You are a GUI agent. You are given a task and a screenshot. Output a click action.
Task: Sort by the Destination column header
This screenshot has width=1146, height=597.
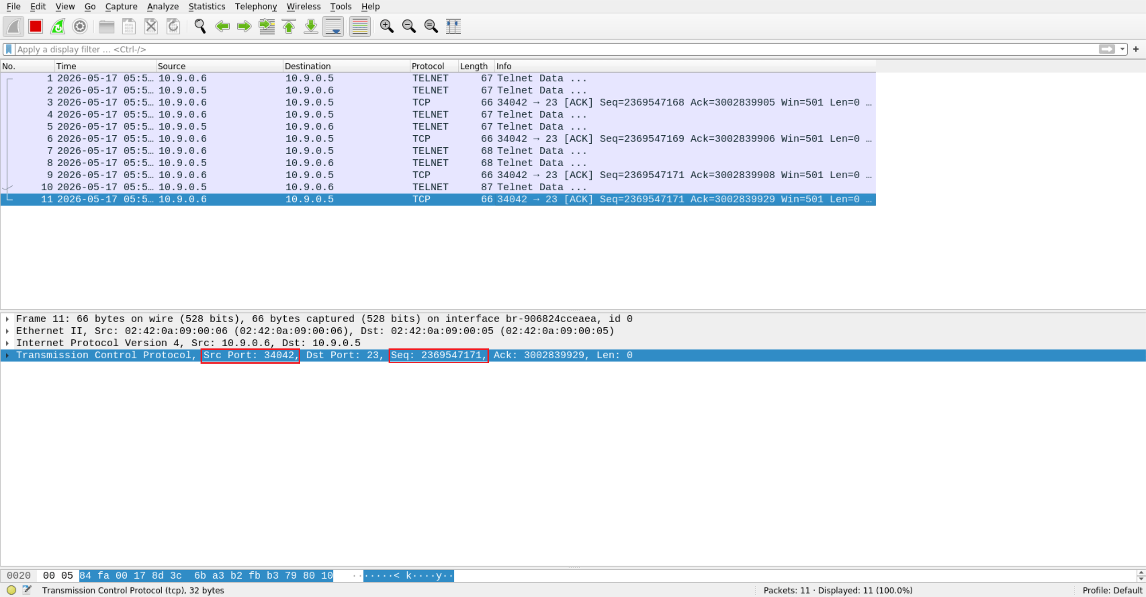(x=346, y=66)
